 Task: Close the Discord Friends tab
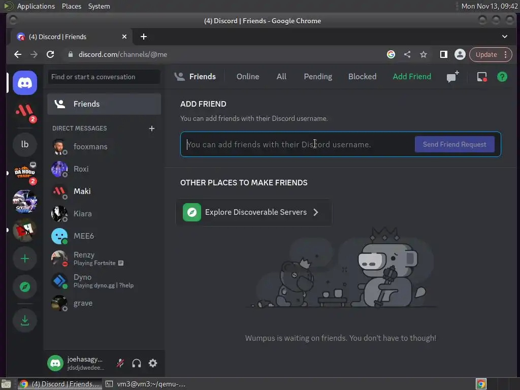pos(124,37)
